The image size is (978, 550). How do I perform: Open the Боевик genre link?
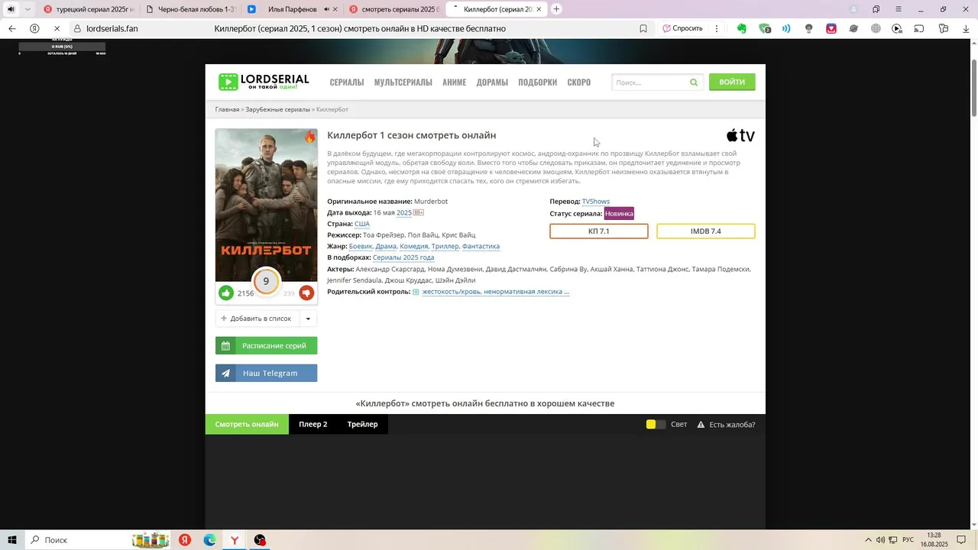click(361, 246)
